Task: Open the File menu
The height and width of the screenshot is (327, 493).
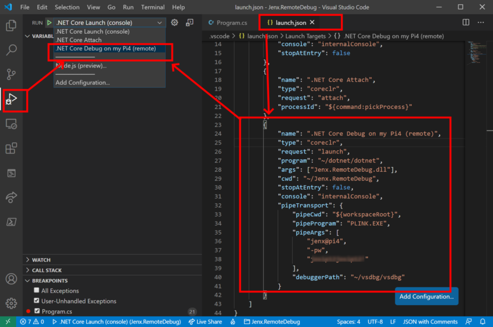Action: pos(24,7)
